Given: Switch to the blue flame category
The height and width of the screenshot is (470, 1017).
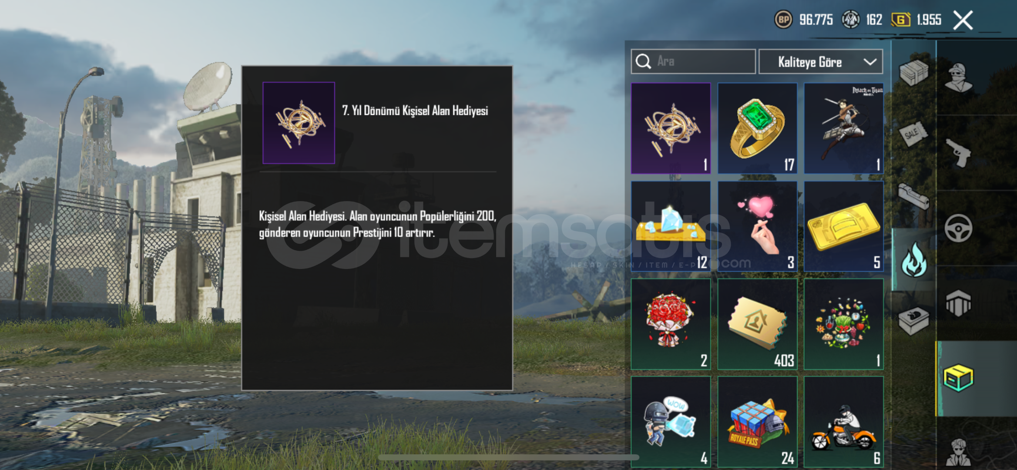Looking at the screenshot, I should 913,260.
